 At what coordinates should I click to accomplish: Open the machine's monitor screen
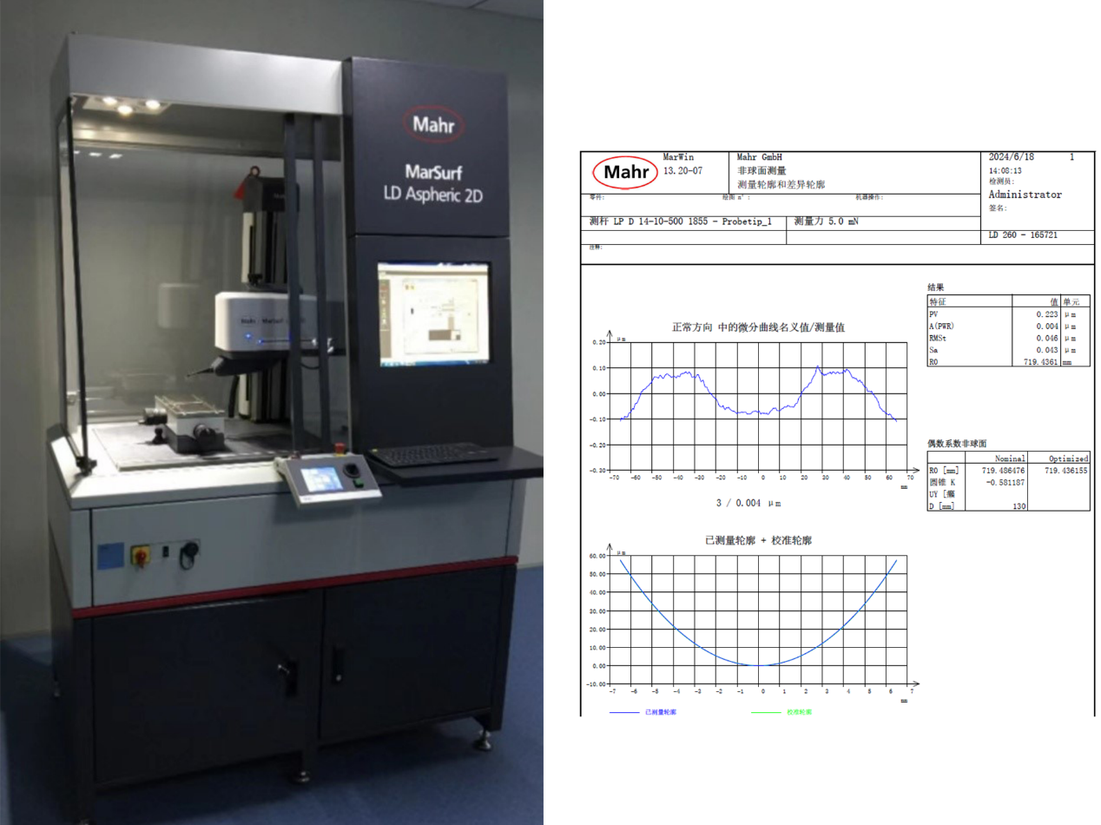pyautogui.click(x=432, y=313)
